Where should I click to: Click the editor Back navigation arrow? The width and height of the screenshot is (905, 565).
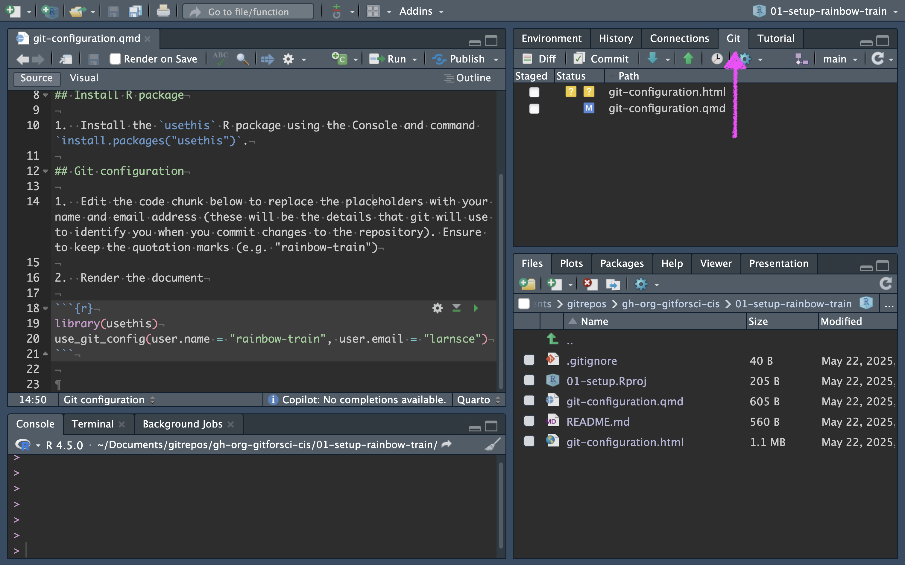click(x=23, y=59)
